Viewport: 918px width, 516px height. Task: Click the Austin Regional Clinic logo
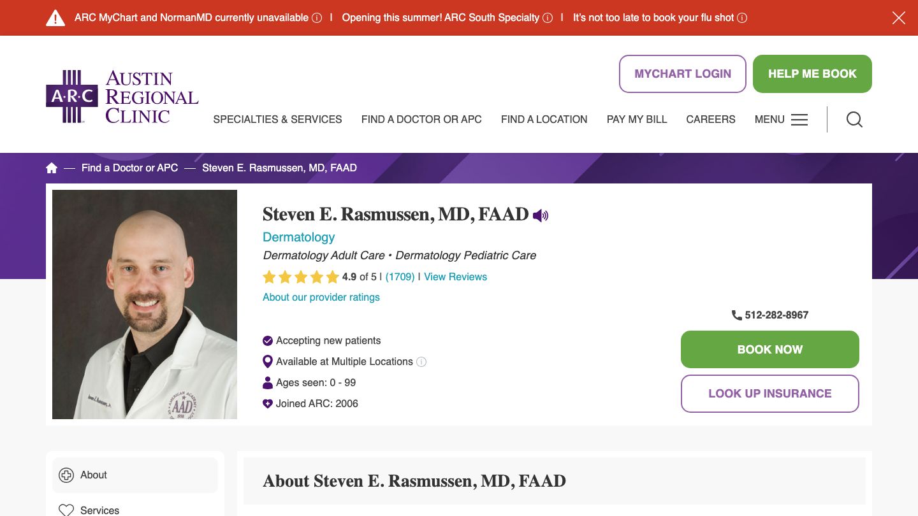click(121, 96)
